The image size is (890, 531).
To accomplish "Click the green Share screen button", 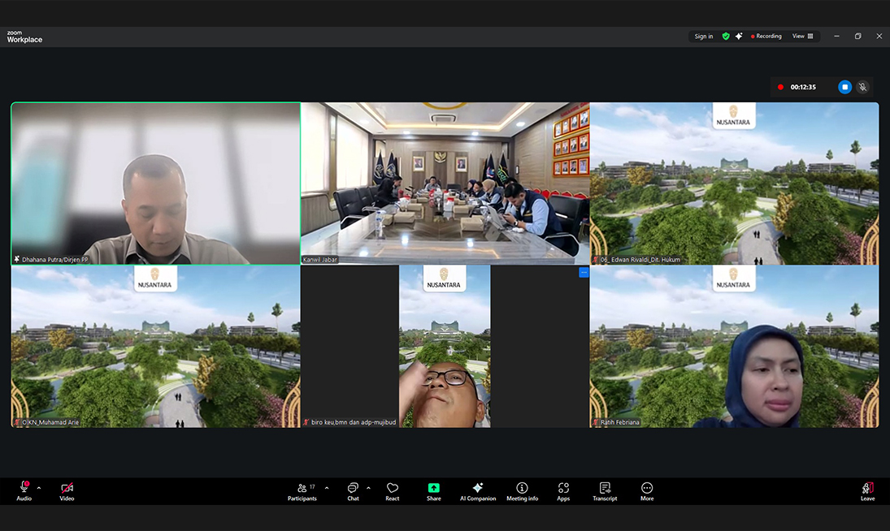I will pos(433,490).
